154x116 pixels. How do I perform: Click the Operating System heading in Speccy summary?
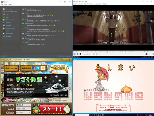click(30, 9)
